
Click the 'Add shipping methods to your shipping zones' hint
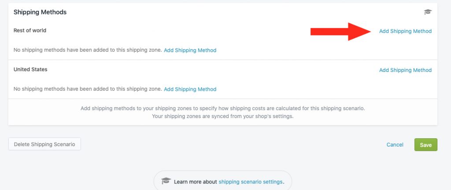coord(222,109)
